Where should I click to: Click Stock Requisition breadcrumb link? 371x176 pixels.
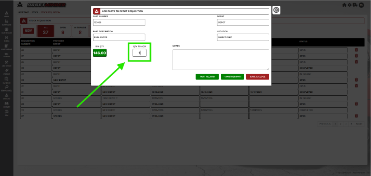[50, 12]
